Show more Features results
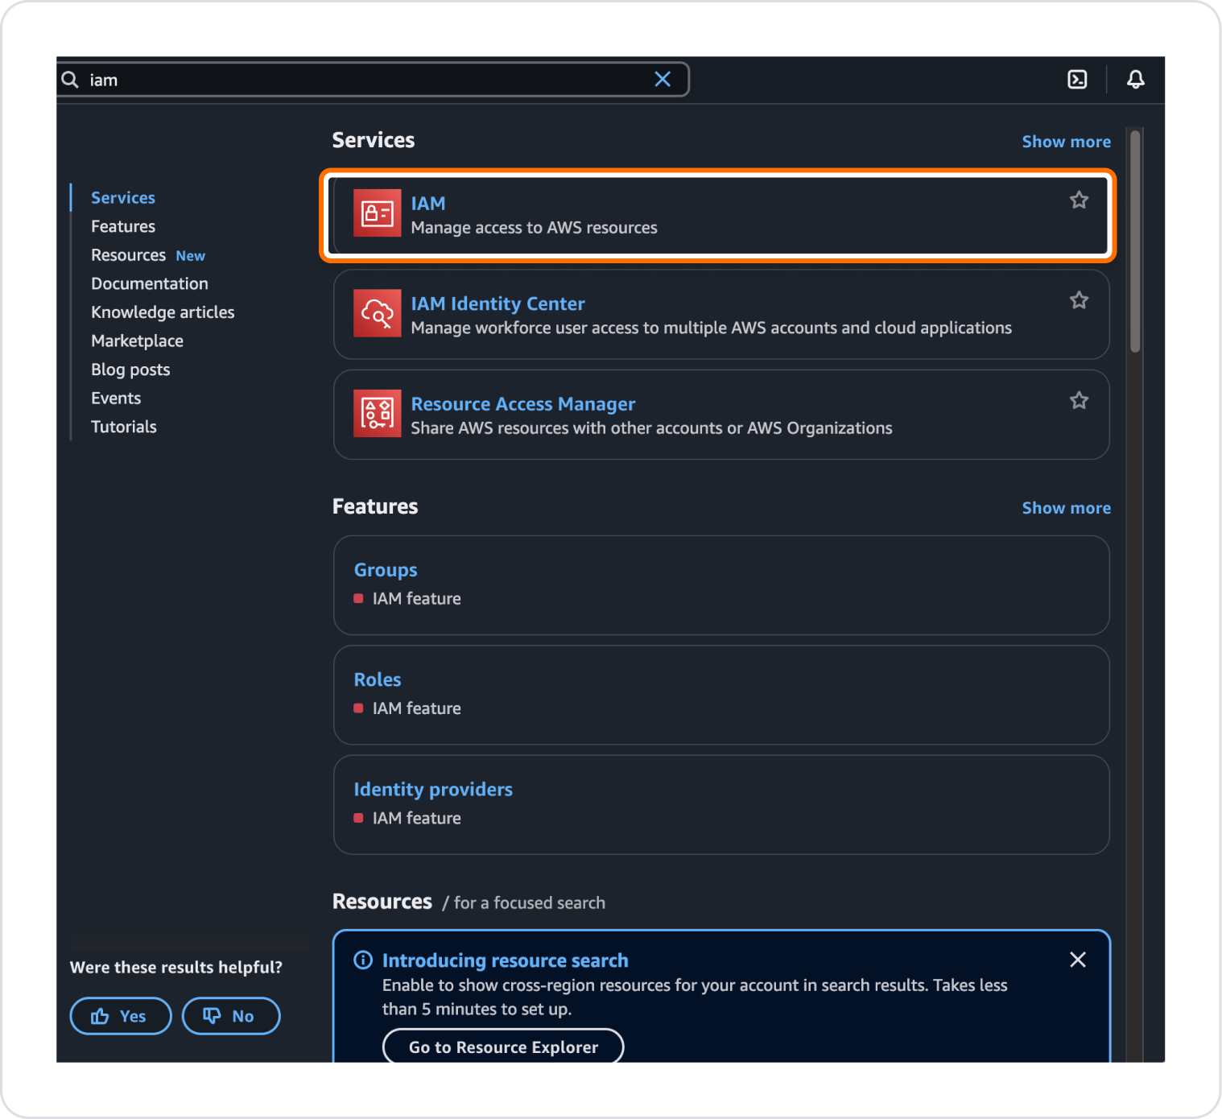This screenshot has width=1222, height=1119. (x=1066, y=508)
